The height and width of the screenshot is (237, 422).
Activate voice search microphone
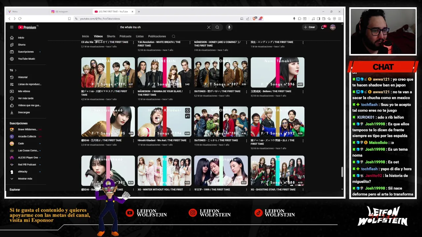click(x=229, y=27)
